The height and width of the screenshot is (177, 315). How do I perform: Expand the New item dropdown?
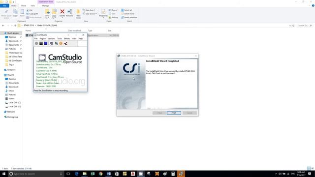point(89,10)
